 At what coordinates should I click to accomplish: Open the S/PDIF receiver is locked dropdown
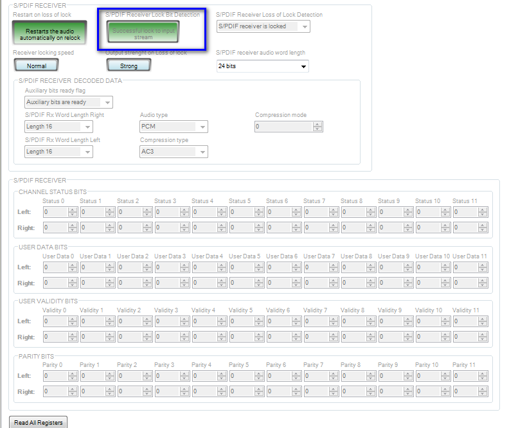point(263,26)
